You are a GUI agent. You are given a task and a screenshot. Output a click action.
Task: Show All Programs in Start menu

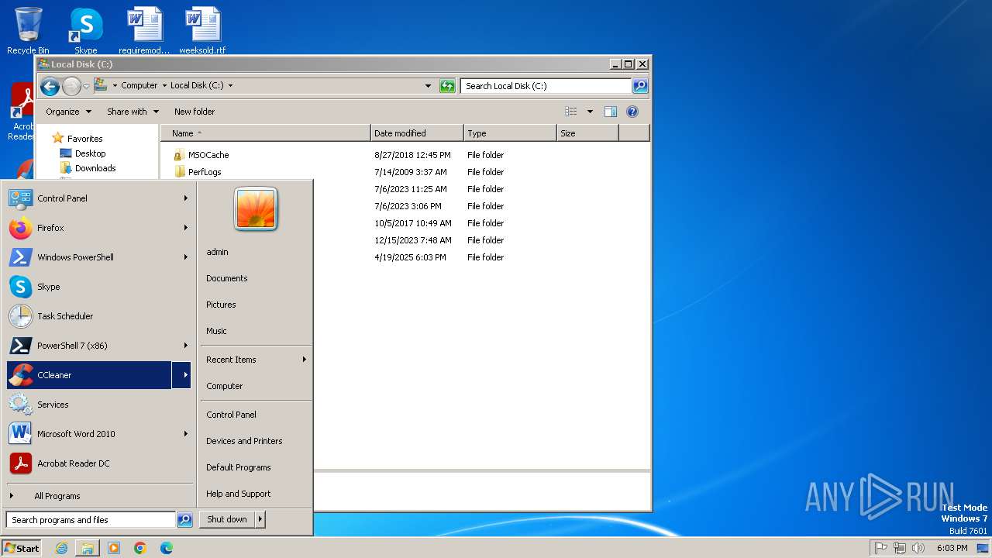[x=57, y=496]
